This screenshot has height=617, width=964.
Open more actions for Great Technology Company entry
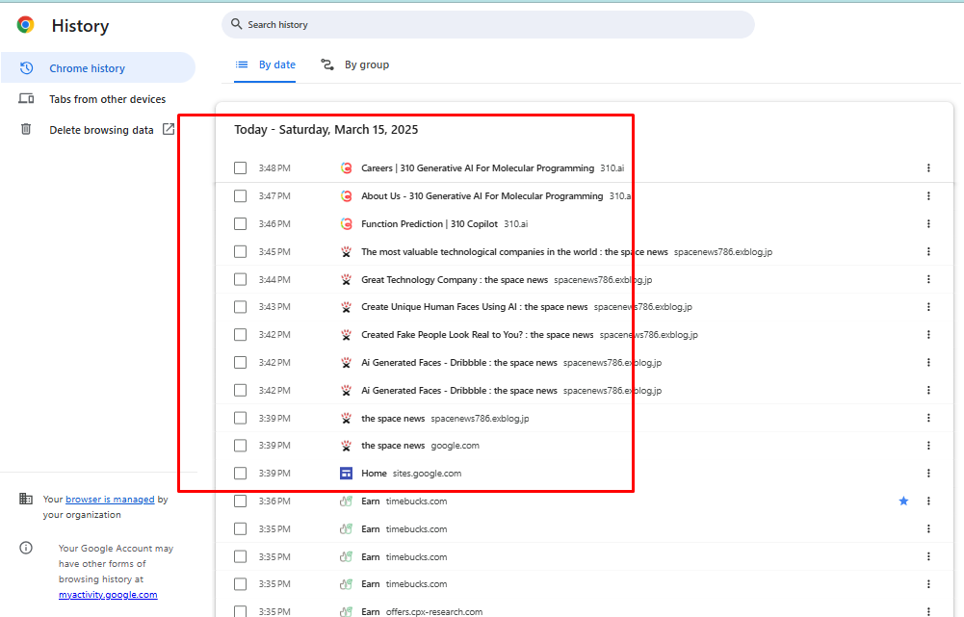(928, 279)
